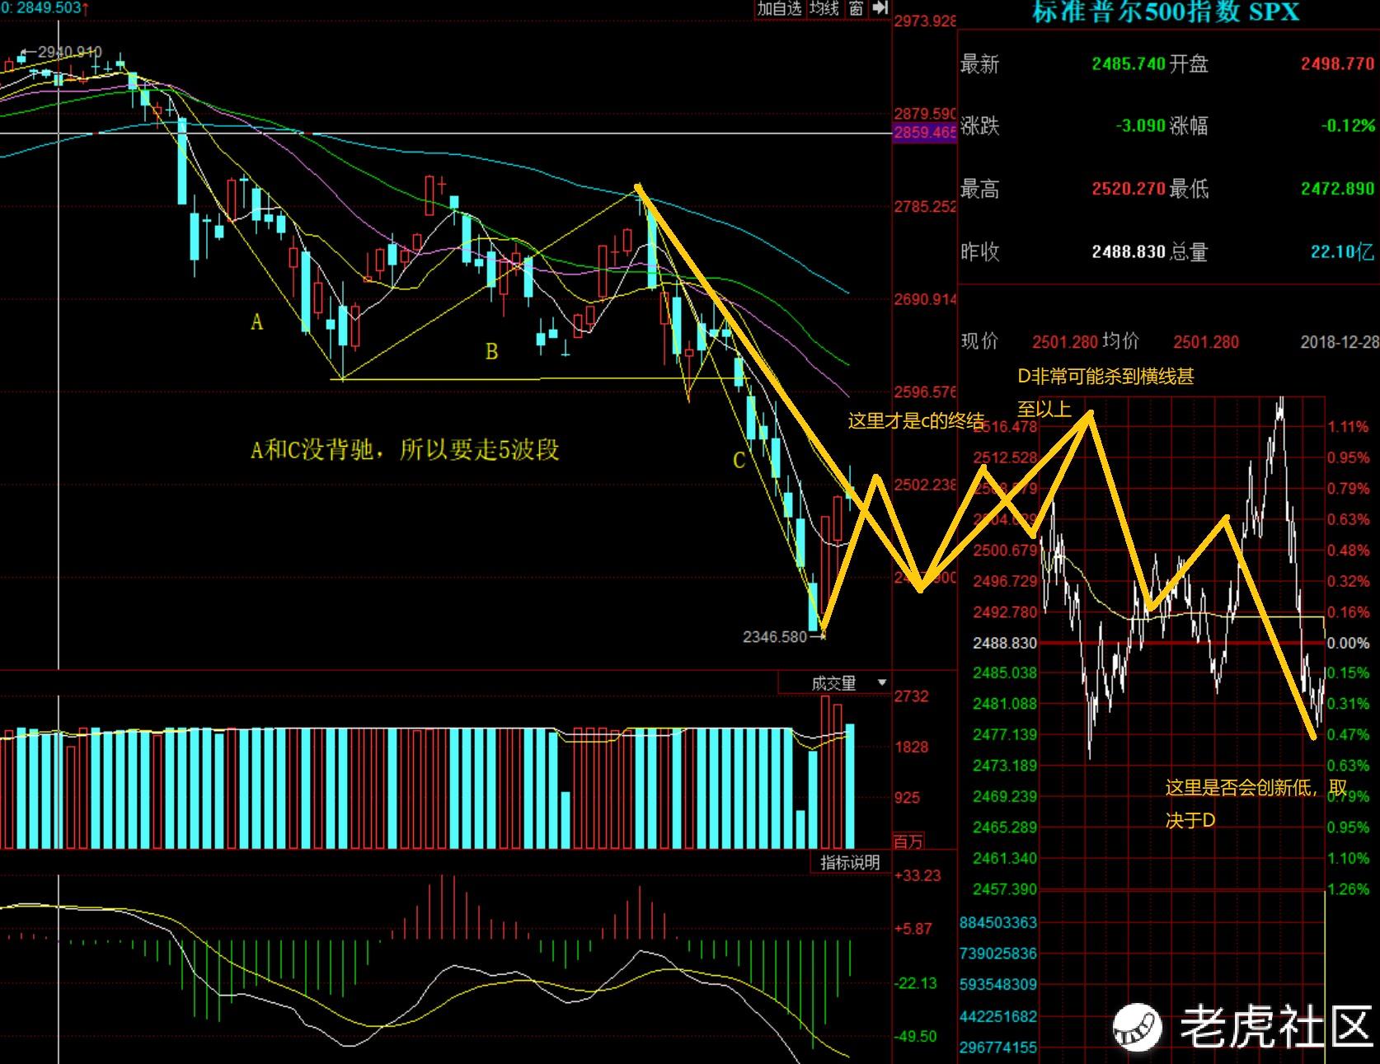This screenshot has width=1380, height=1064.
Task: Click MACD axis label +33.23
Action: pos(918,875)
